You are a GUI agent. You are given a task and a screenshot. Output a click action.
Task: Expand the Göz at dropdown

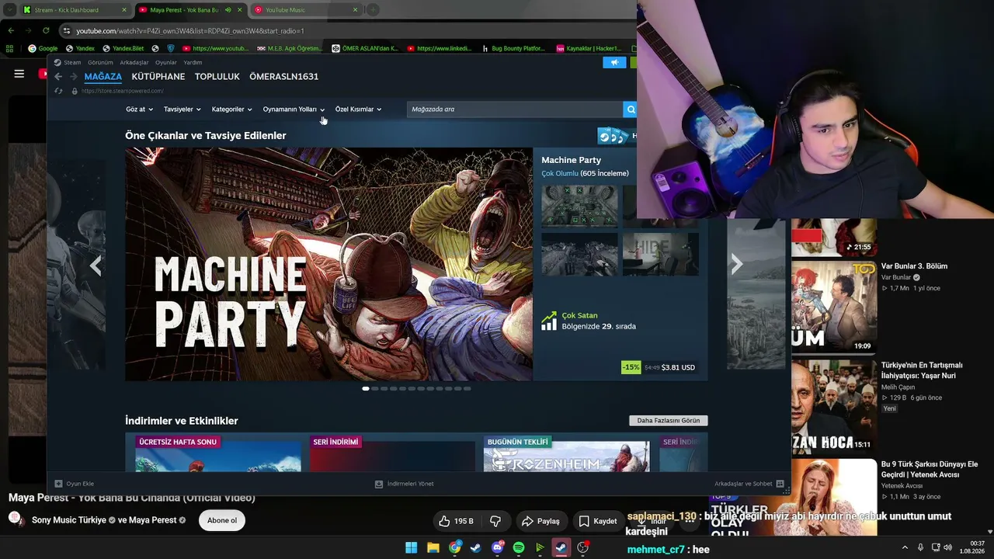pos(140,109)
